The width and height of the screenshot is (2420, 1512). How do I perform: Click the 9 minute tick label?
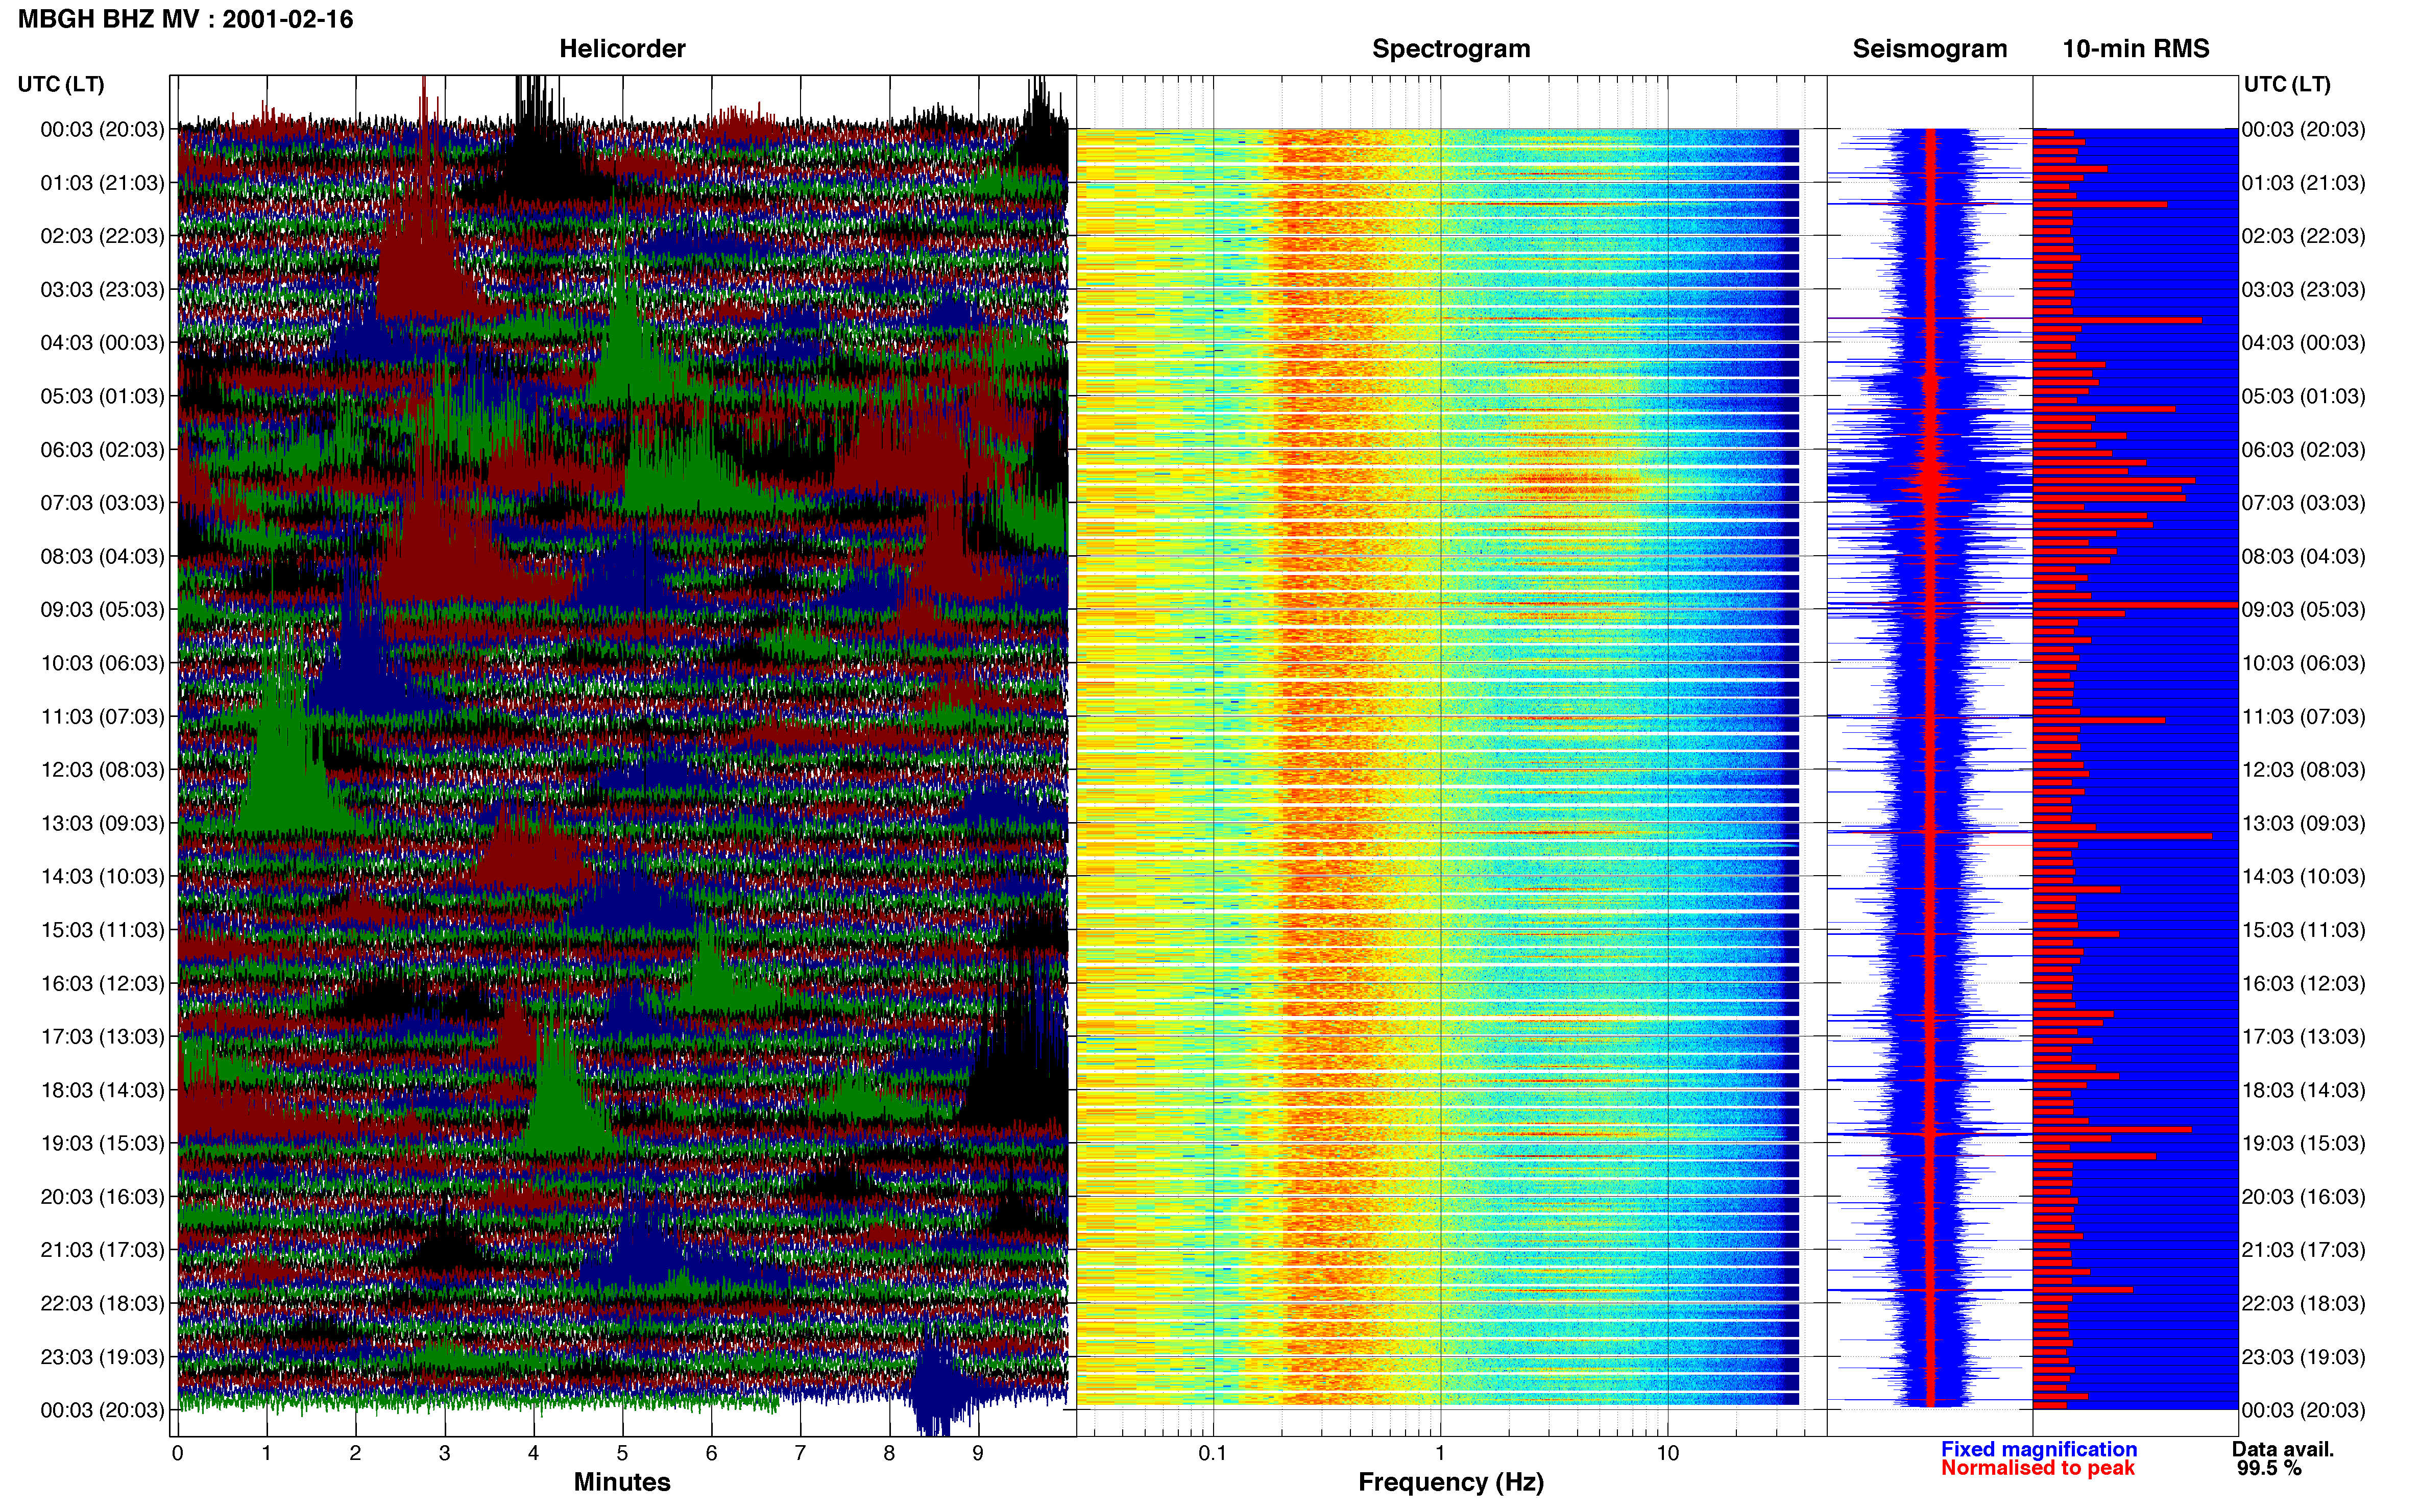tap(977, 1453)
